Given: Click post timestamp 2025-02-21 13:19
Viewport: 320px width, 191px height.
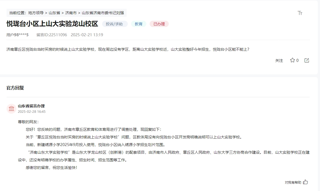Looking at the screenshot, I should 87,35.
